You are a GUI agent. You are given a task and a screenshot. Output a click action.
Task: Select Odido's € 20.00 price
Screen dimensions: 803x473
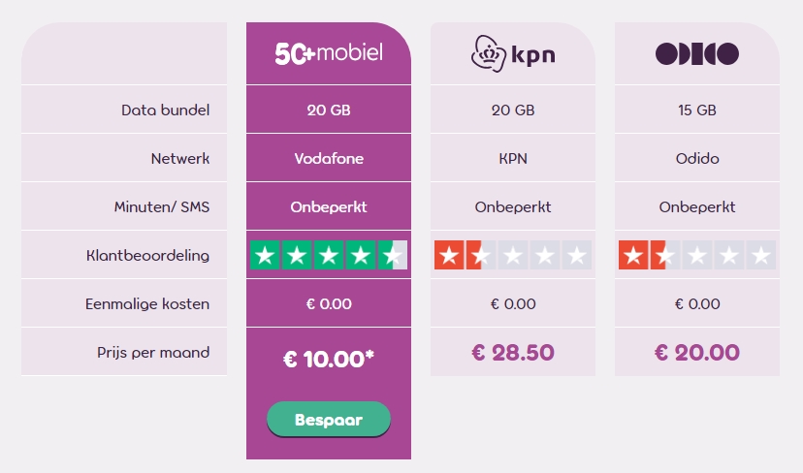point(697,353)
